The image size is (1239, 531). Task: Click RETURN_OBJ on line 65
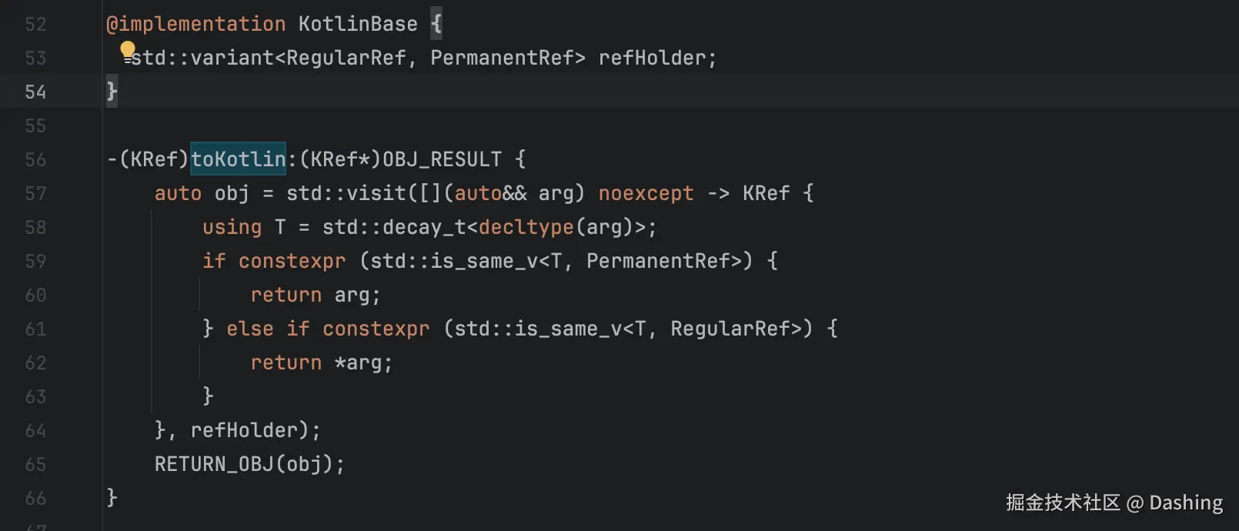[214, 465]
